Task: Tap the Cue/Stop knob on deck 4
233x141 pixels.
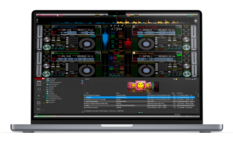Action: click(187, 66)
